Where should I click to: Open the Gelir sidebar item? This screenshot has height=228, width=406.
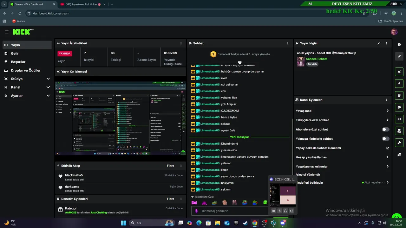coord(27,54)
